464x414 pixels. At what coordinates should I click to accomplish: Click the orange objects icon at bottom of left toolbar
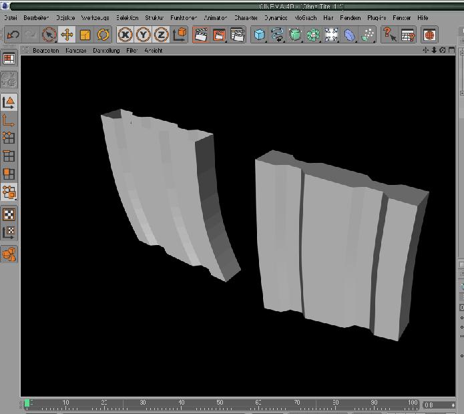pos(9,254)
